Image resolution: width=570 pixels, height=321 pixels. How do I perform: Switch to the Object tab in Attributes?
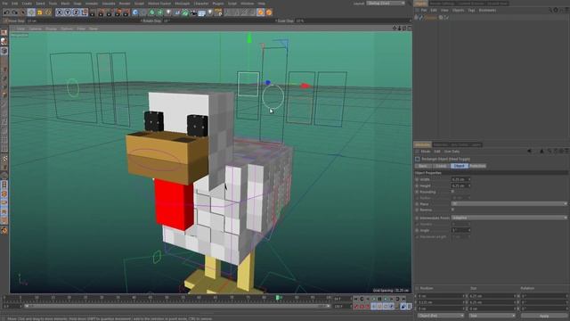point(460,166)
